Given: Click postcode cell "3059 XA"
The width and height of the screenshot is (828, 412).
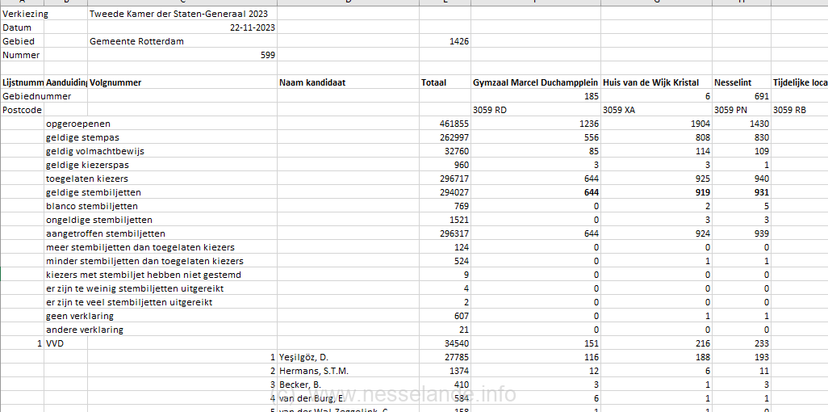Looking at the screenshot, I should coord(620,110).
